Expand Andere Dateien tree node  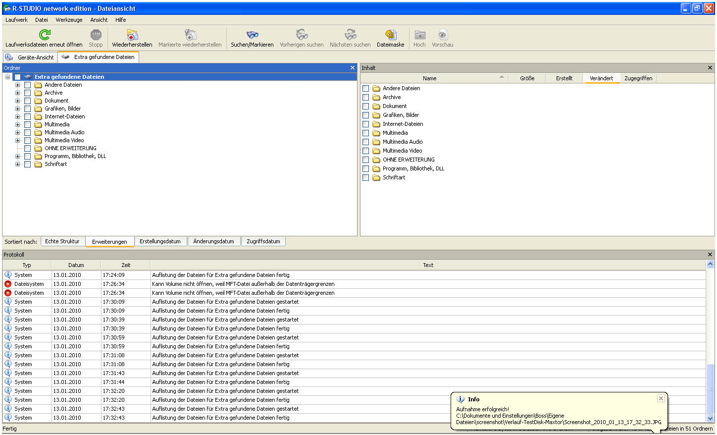pos(18,85)
